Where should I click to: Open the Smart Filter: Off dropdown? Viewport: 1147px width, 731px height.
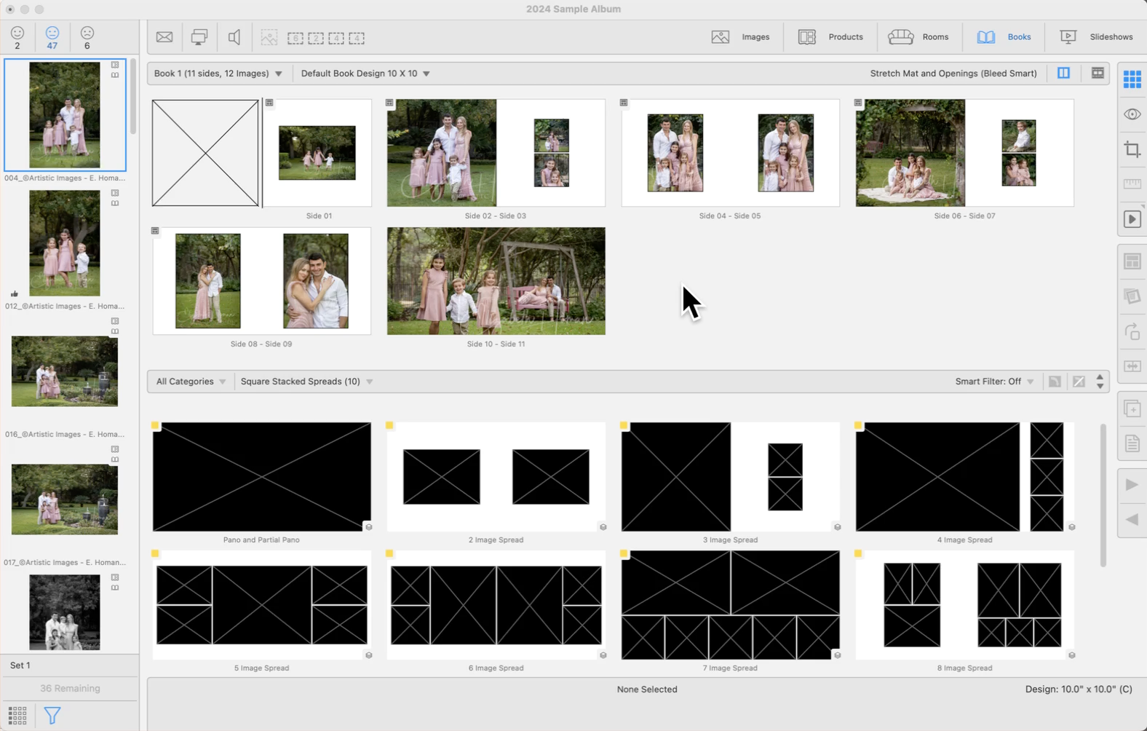(x=994, y=382)
